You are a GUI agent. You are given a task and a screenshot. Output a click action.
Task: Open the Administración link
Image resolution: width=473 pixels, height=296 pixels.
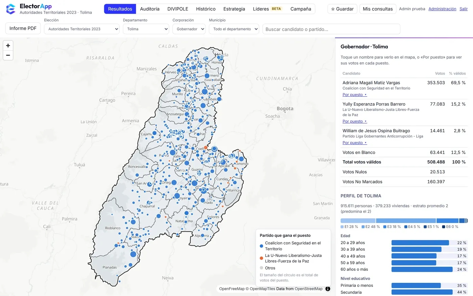point(442,9)
